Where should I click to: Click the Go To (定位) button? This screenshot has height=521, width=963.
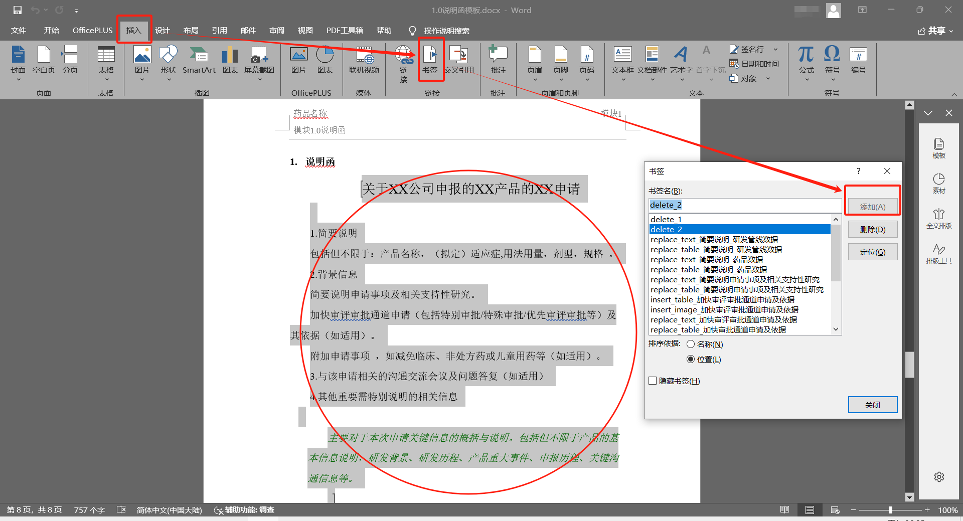click(x=873, y=252)
